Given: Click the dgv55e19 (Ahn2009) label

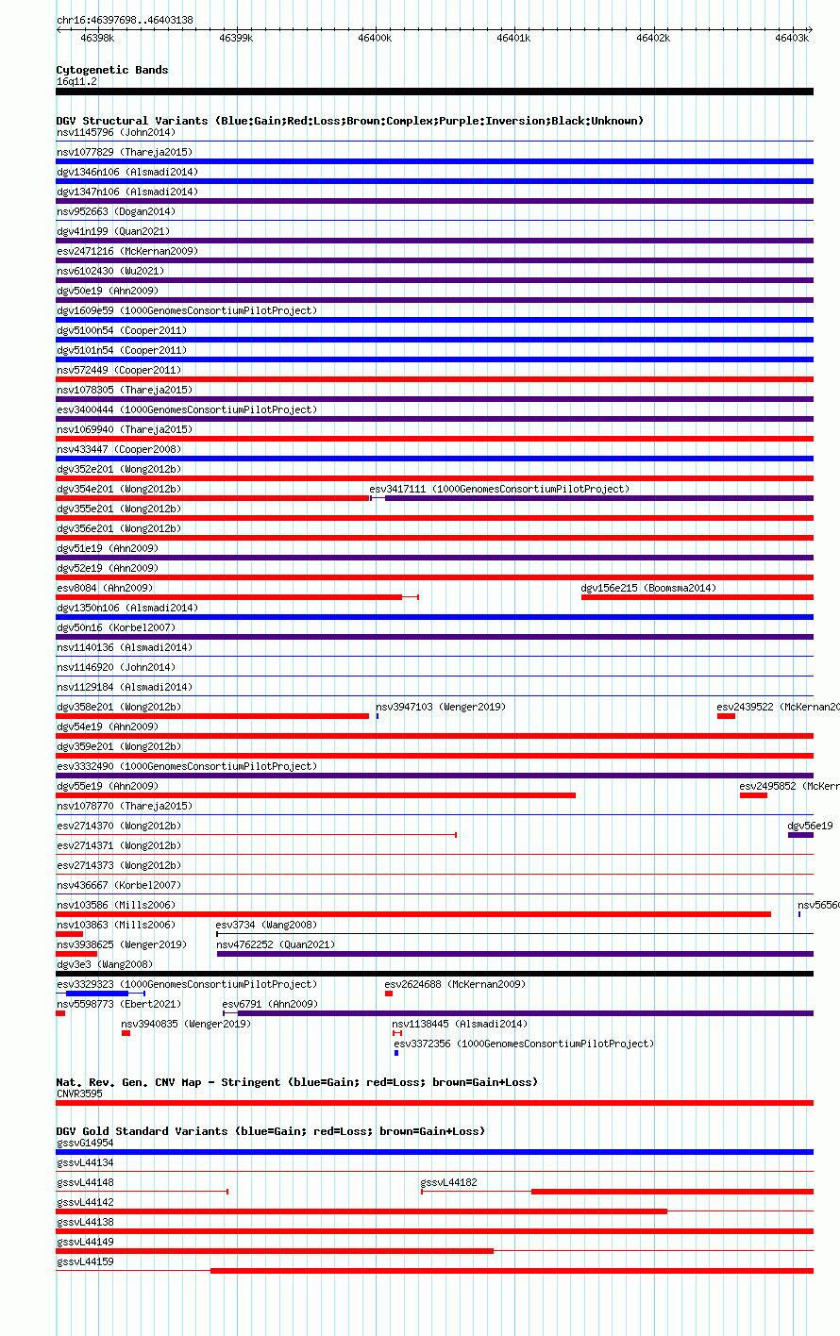Looking at the screenshot, I should [x=108, y=786].
